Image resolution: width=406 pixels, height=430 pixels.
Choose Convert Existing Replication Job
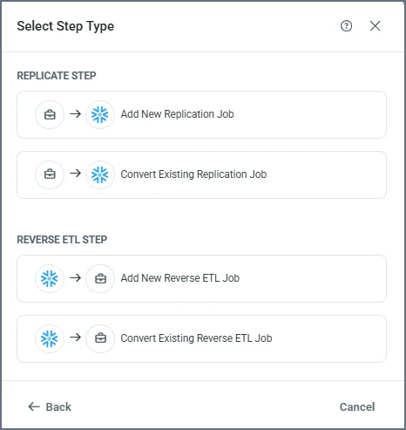click(x=201, y=174)
